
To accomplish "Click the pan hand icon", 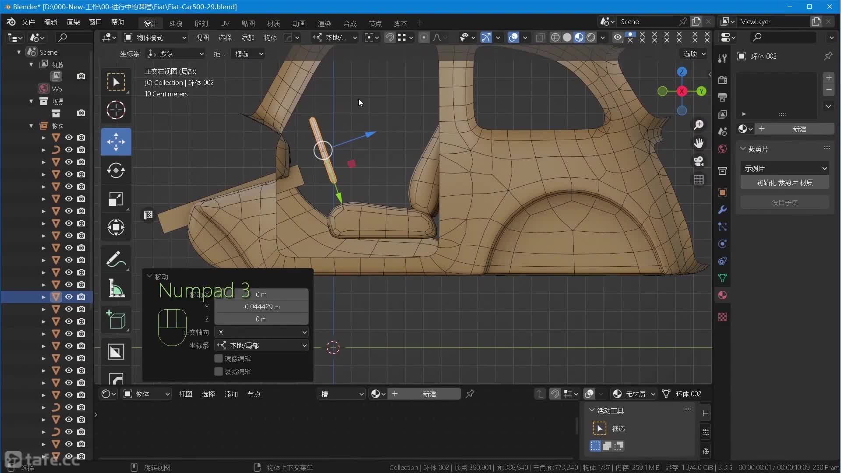I will pos(699,143).
